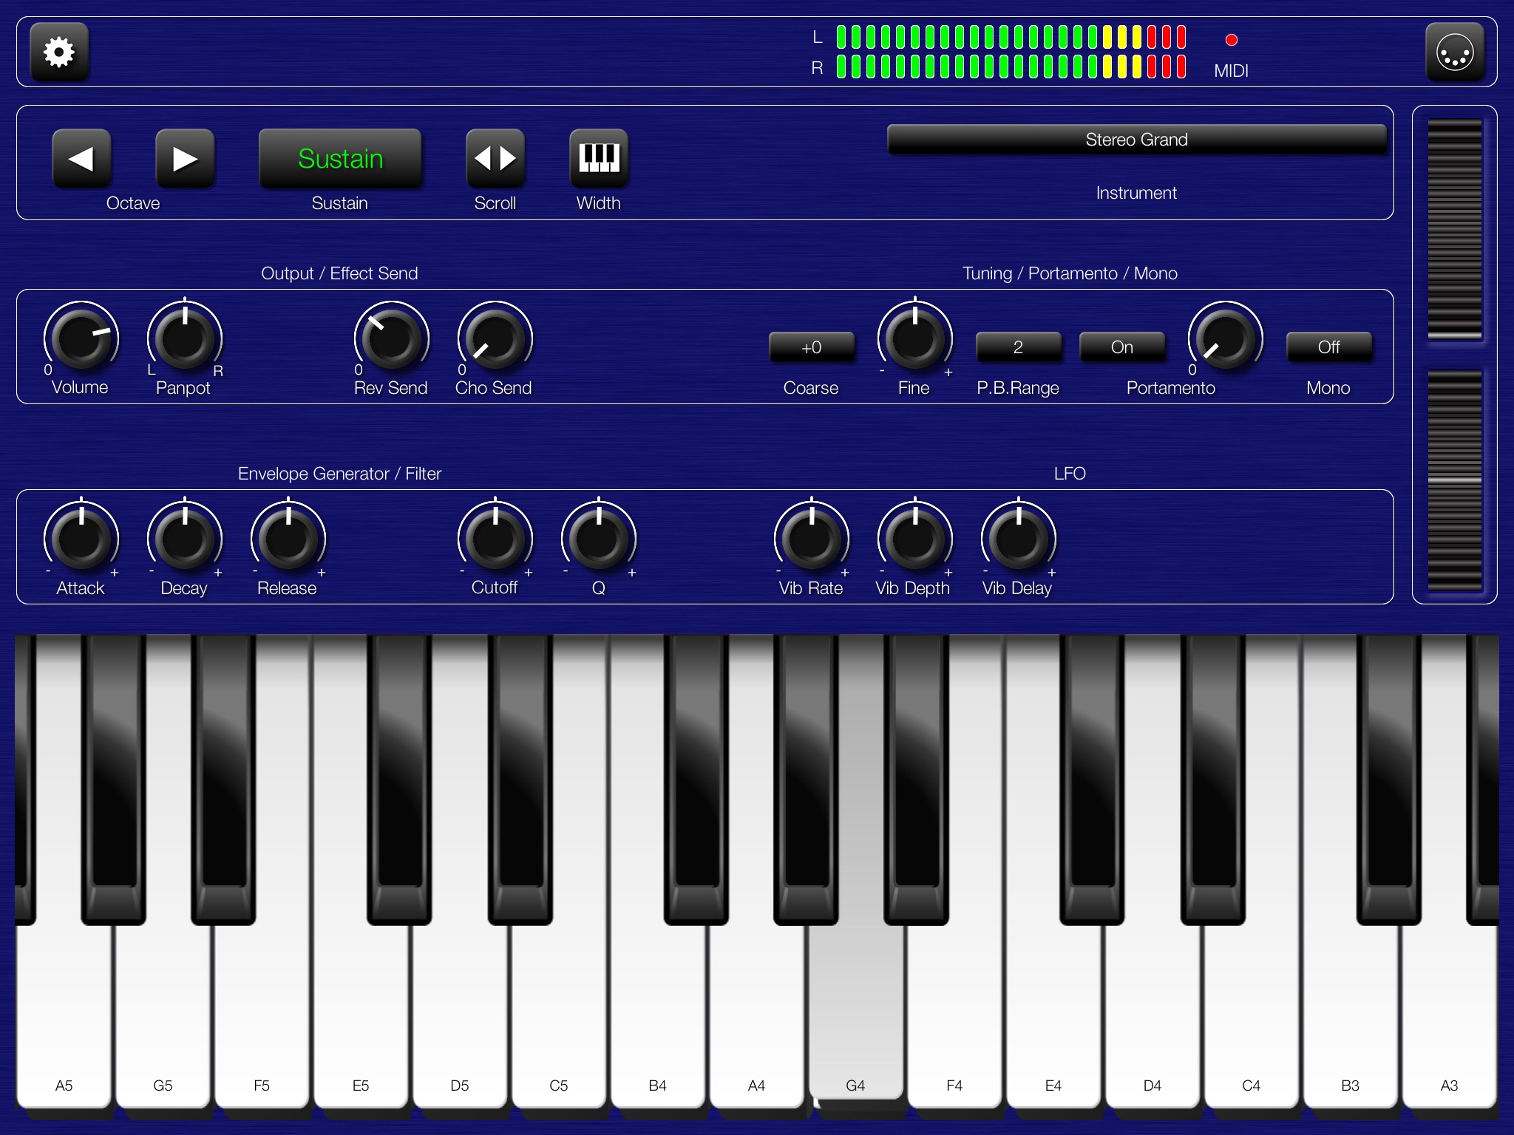1514x1135 pixels.
Task: Click the Rev Send knob
Action: pos(391,338)
